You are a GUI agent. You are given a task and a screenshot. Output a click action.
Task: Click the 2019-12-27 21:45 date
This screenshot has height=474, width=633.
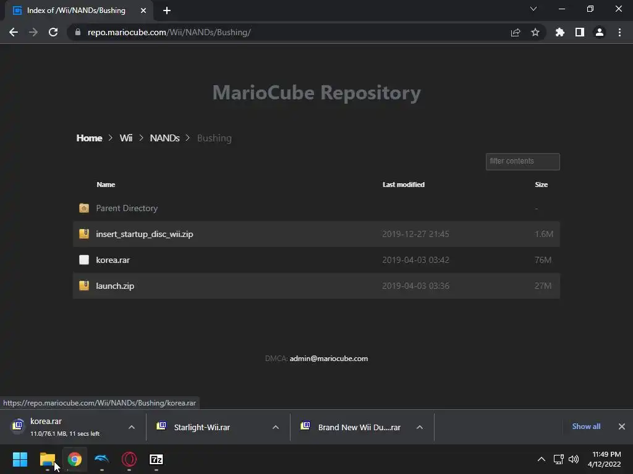415,234
